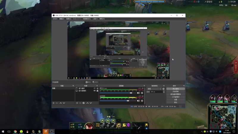Click transition duration 50 ms field
This screenshot has width=238, height=134.
point(156,92)
